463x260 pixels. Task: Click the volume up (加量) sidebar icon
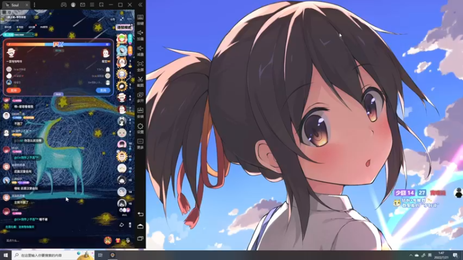click(140, 35)
